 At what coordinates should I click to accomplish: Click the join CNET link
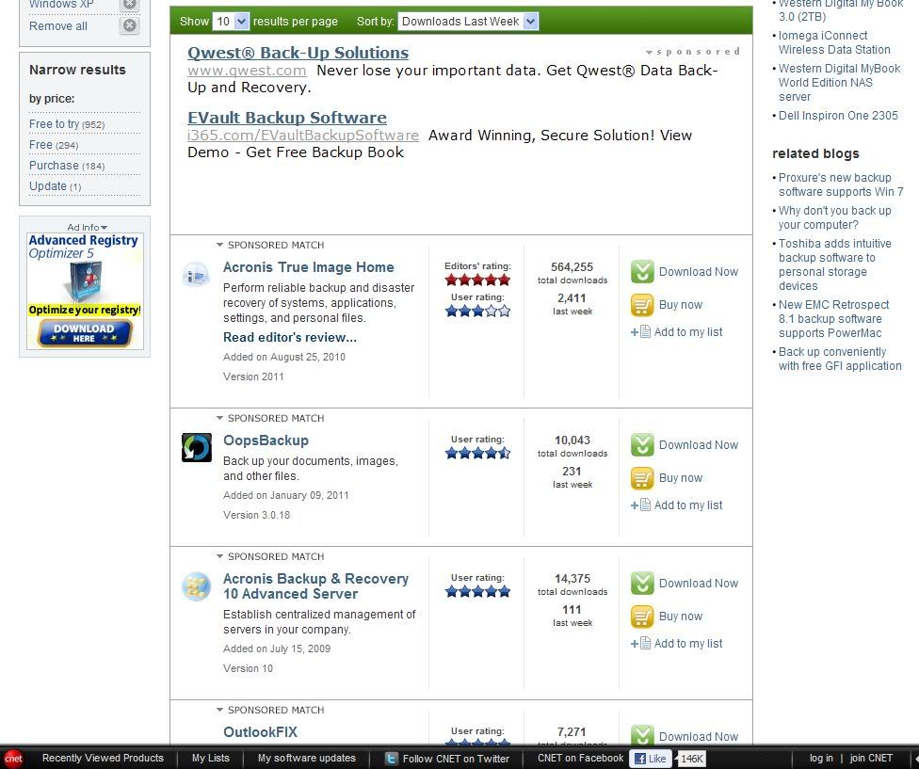[871, 758]
